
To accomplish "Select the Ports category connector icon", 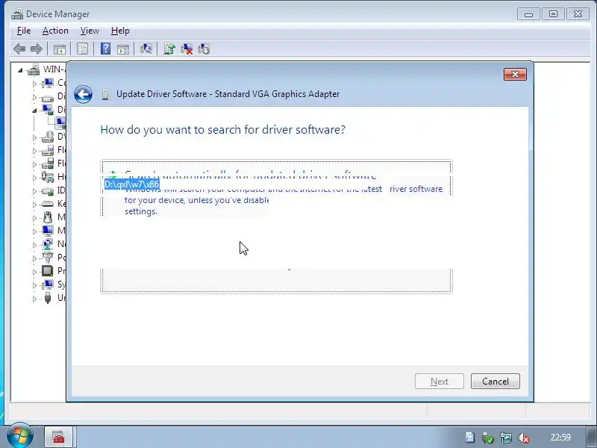I will click(x=48, y=258).
